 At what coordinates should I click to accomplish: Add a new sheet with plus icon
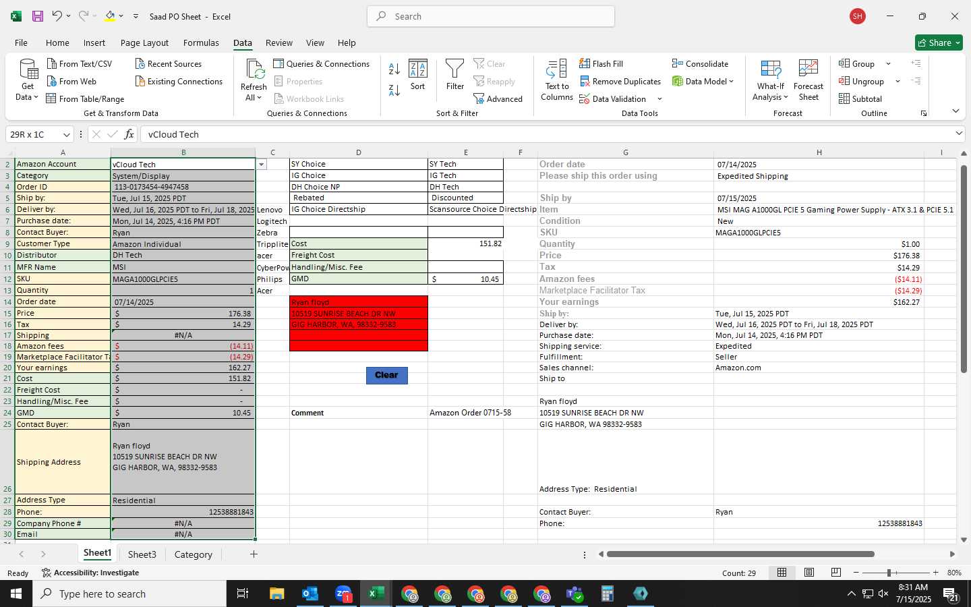coord(254,554)
